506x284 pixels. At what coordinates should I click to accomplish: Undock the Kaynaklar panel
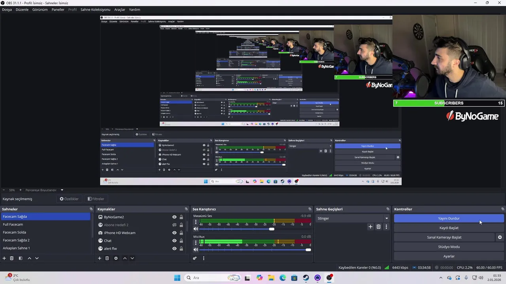click(x=186, y=209)
